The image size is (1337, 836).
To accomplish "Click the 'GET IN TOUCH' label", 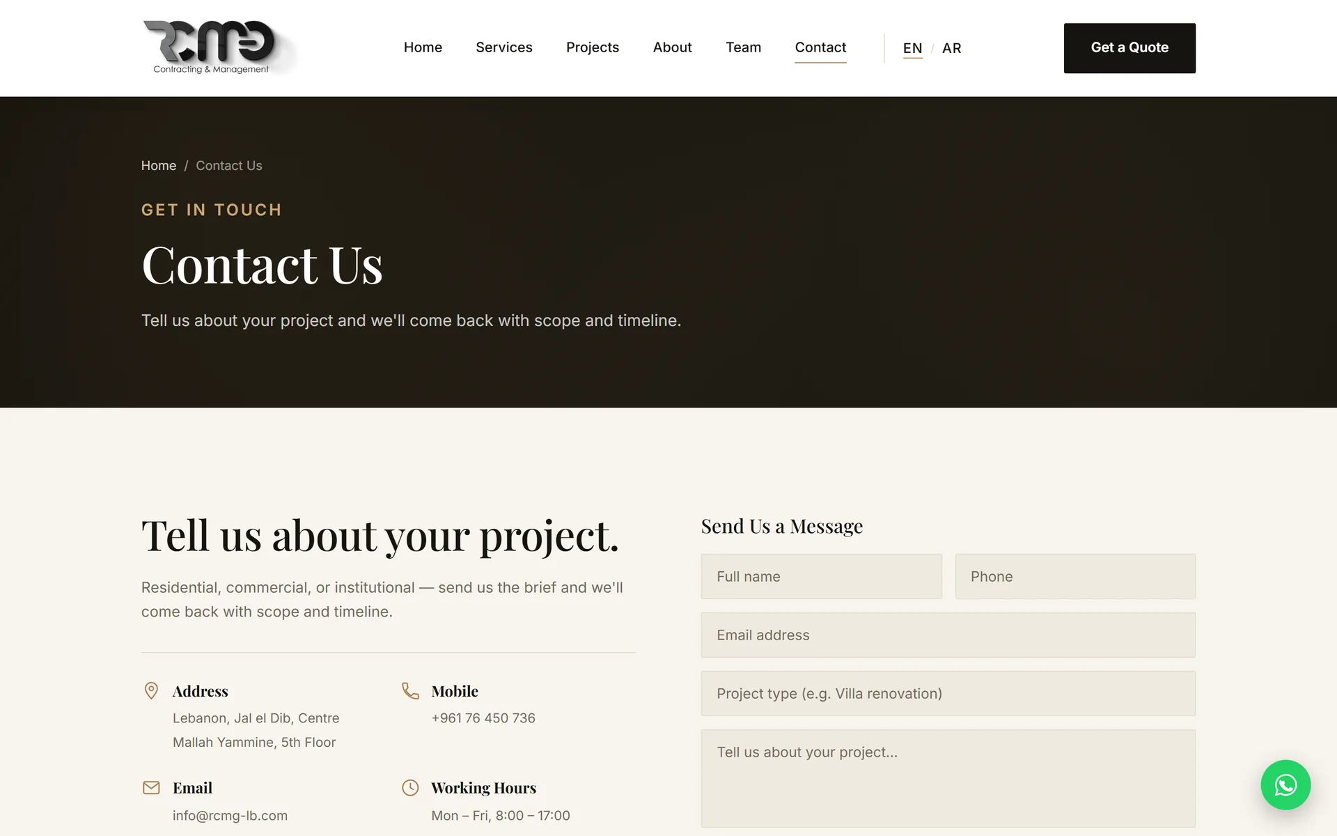I will click(212, 210).
